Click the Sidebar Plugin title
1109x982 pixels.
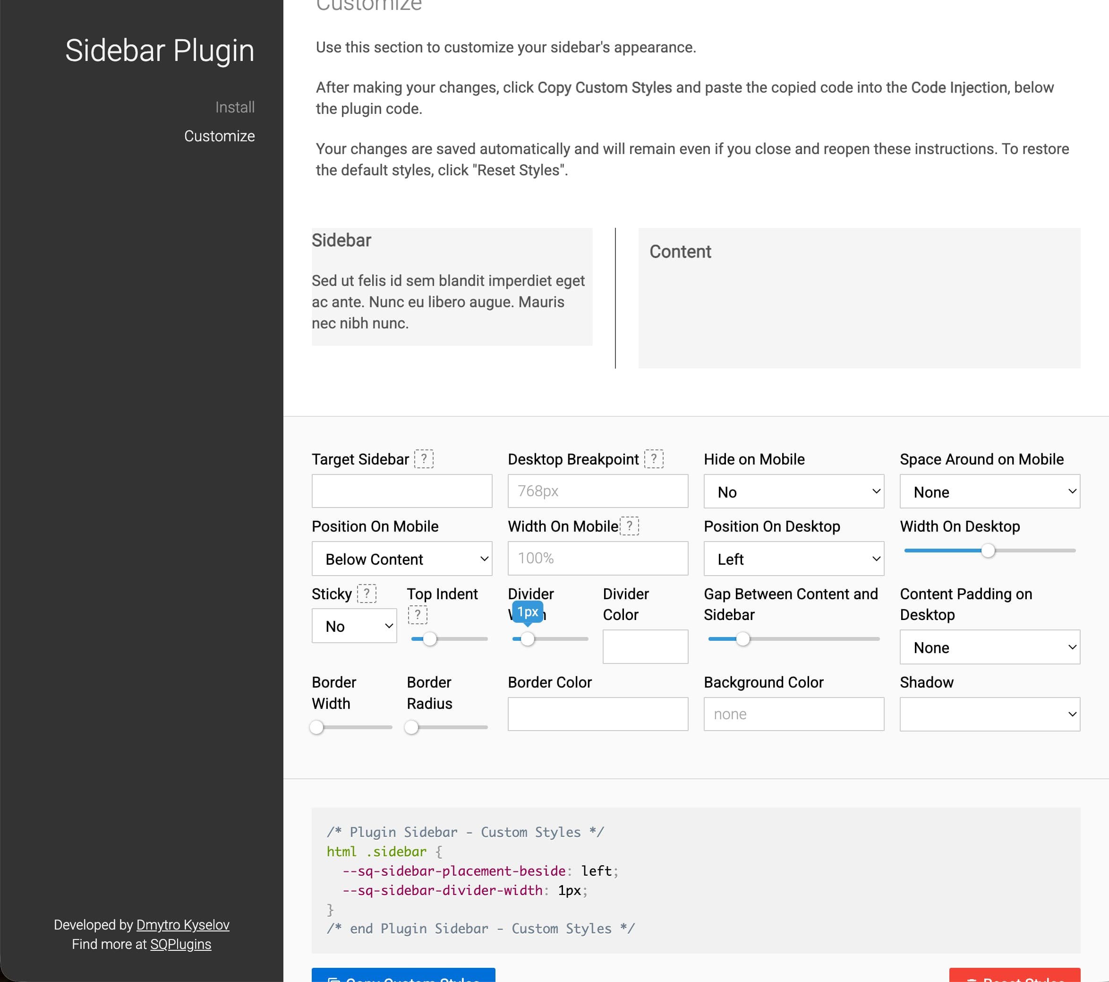click(160, 51)
